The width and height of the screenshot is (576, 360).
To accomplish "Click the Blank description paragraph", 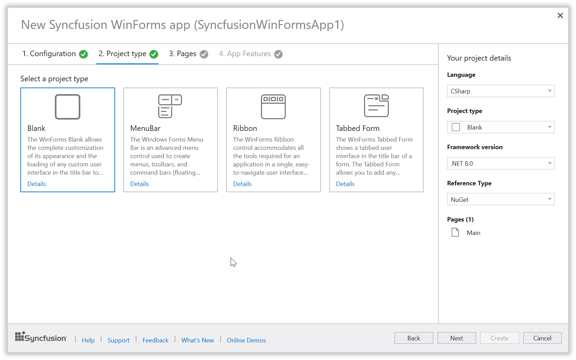I will [x=65, y=156].
